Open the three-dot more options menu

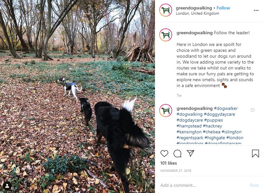click(x=256, y=10)
